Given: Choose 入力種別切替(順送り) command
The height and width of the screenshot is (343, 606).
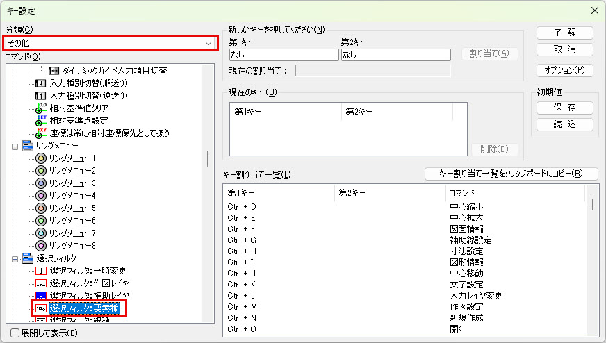Looking at the screenshot, I should pos(88,83).
